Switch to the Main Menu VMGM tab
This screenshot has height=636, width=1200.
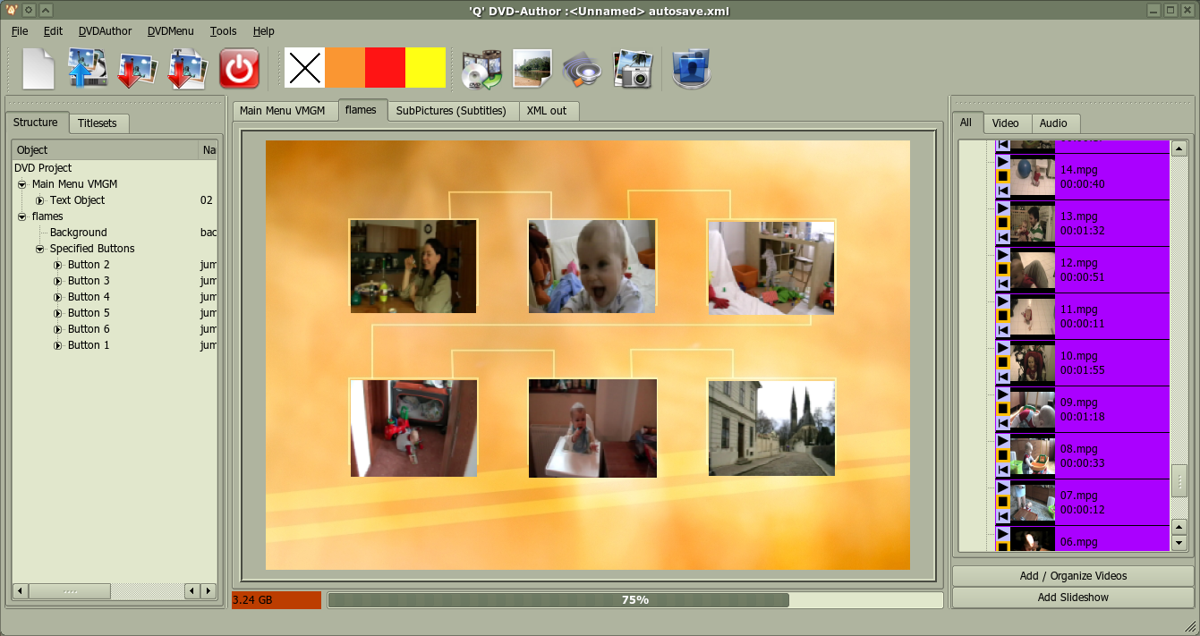click(x=285, y=111)
